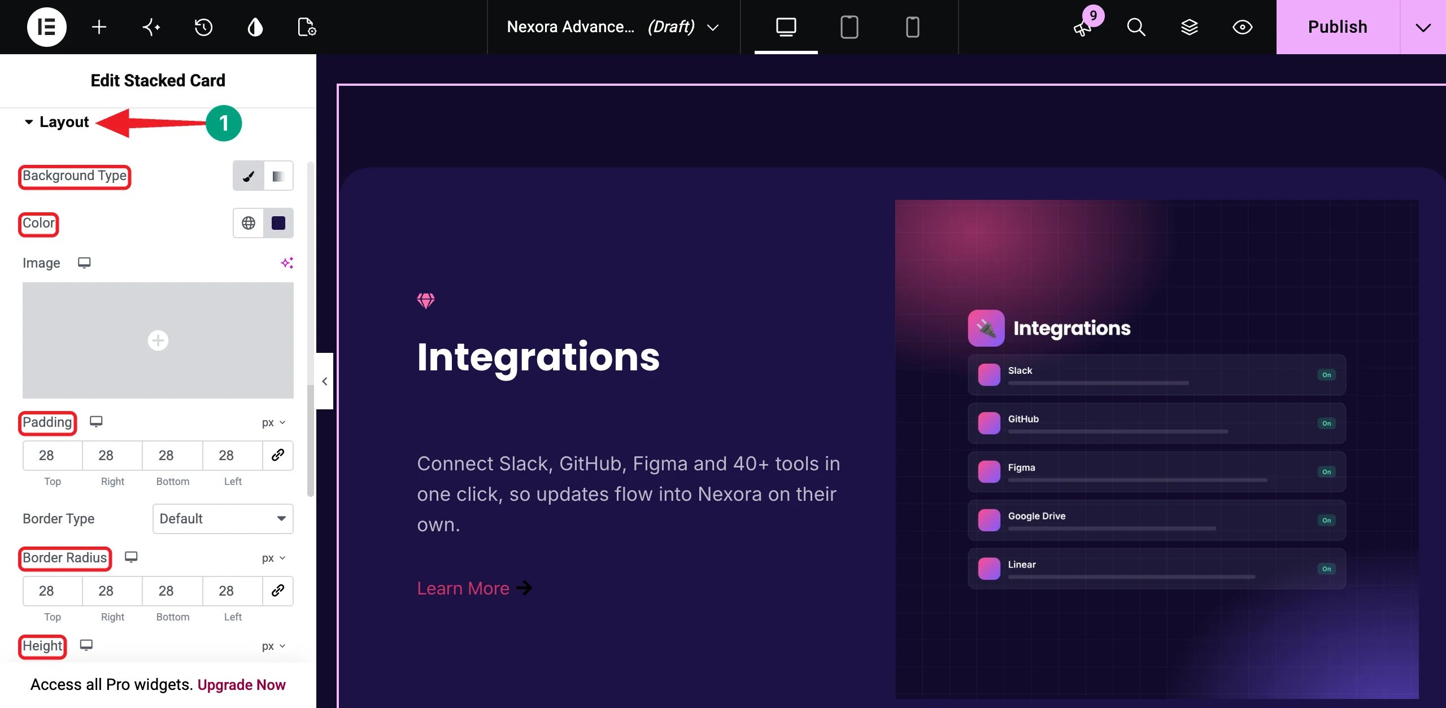This screenshot has width=1446, height=708.
Task: Change Height unit px dropdown
Action: (x=274, y=646)
